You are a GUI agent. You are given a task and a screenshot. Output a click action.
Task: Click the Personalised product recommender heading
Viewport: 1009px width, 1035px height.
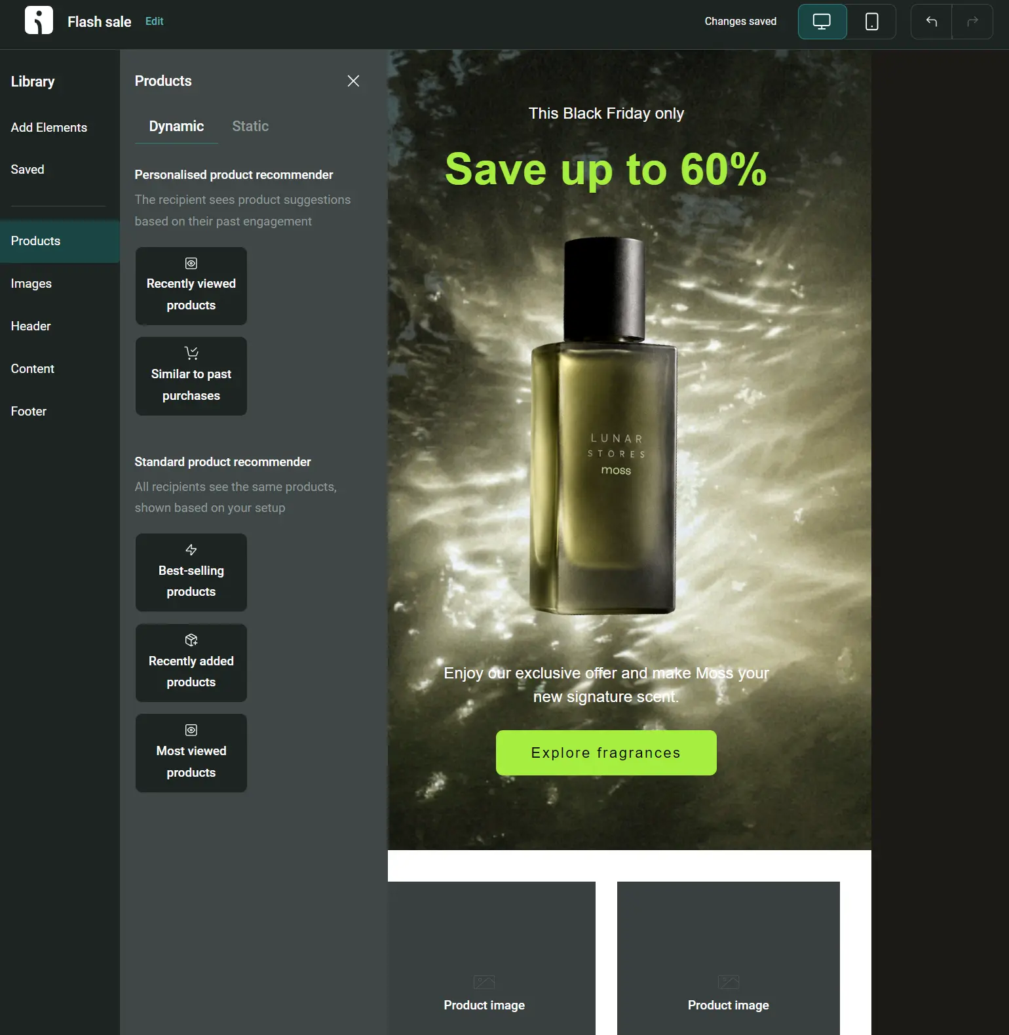coord(234,175)
